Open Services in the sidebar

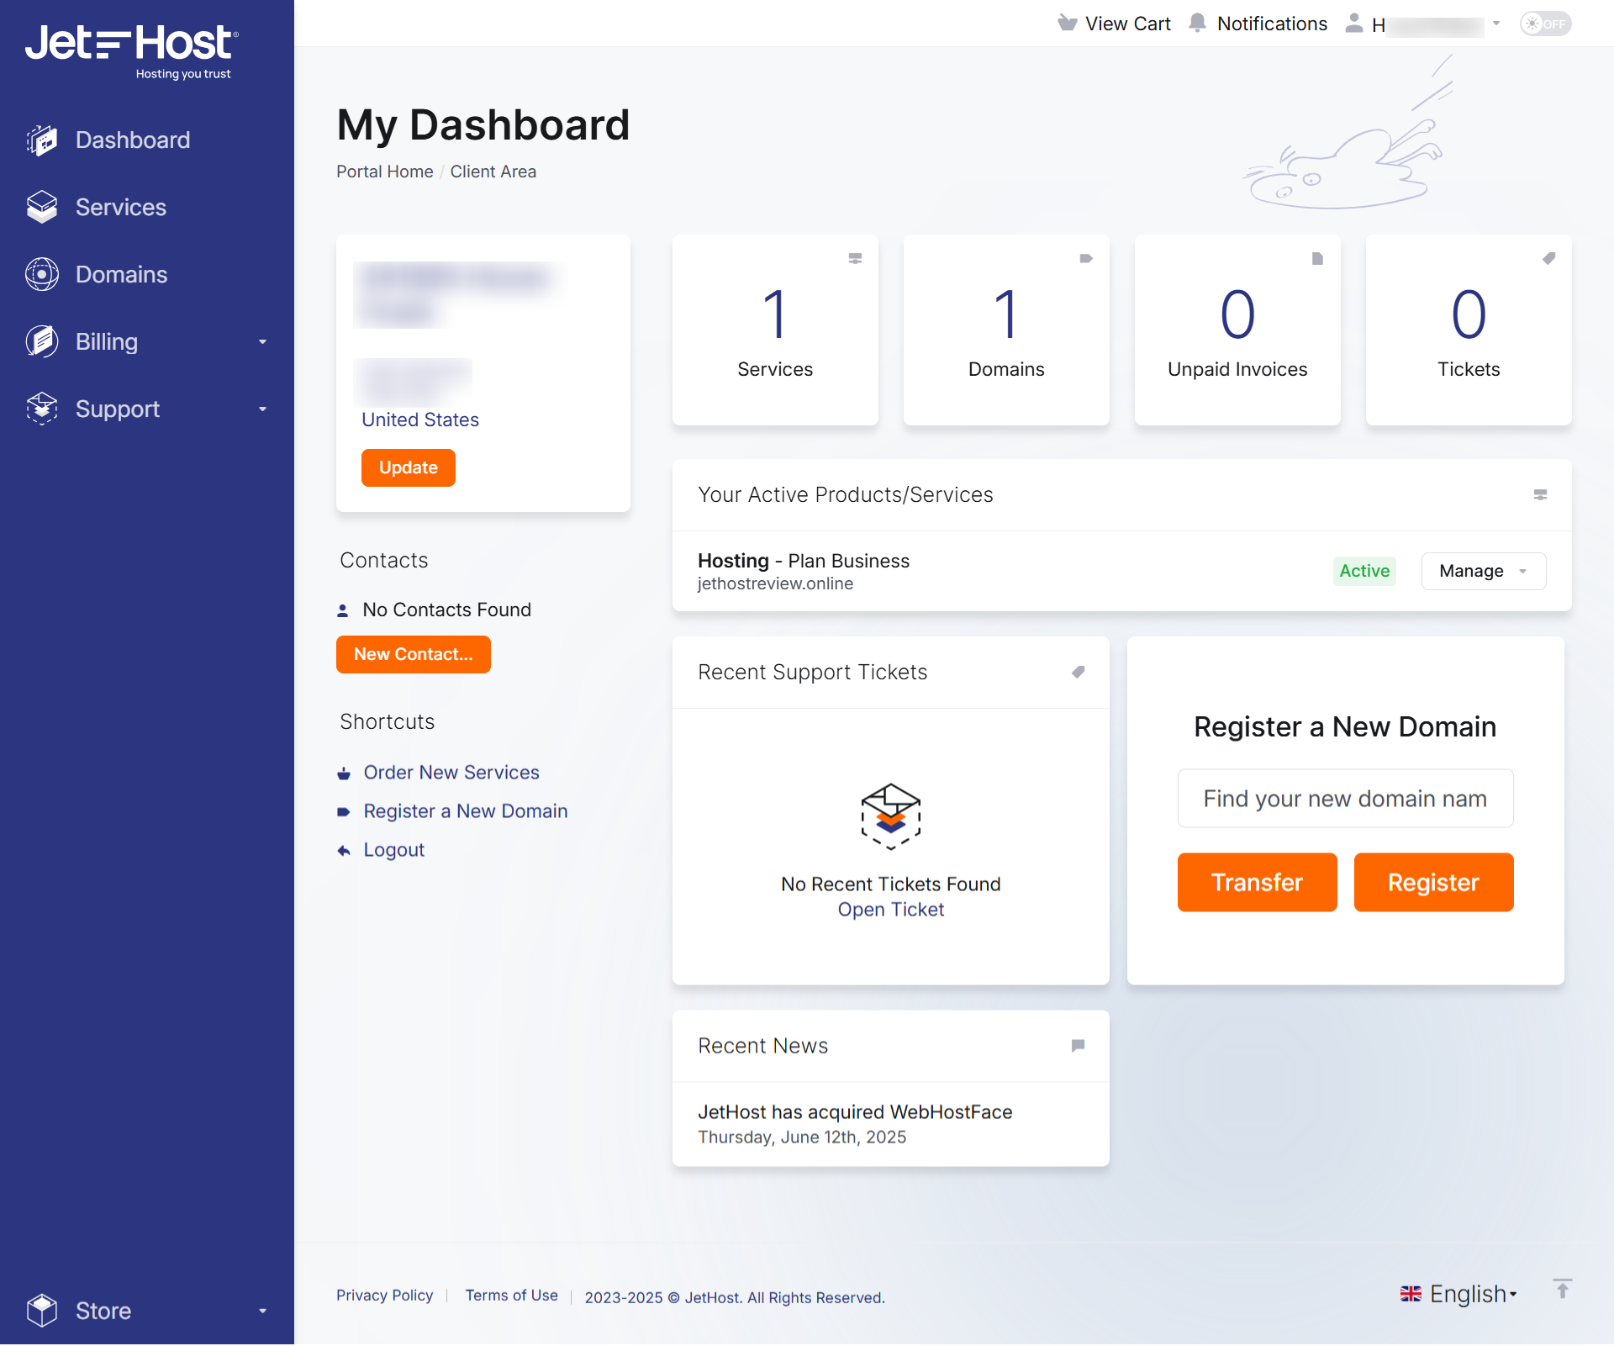tap(121, 208)
